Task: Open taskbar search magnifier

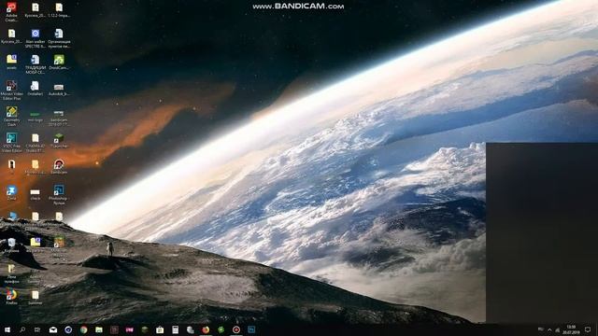Action: pos(22,329)
